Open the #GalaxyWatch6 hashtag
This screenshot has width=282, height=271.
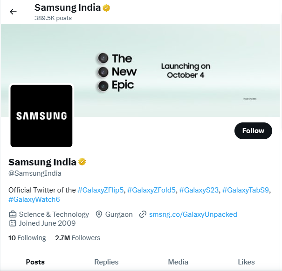pyautogui.click(x=34, y=200)
